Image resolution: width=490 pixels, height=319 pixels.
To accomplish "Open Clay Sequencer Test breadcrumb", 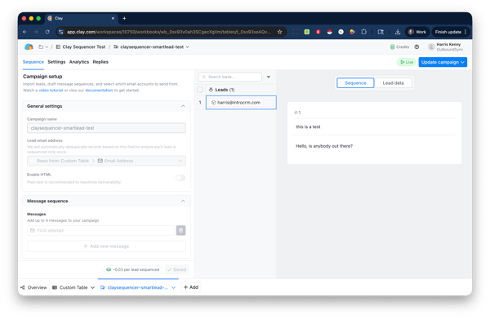I will [x=81, y=47].
